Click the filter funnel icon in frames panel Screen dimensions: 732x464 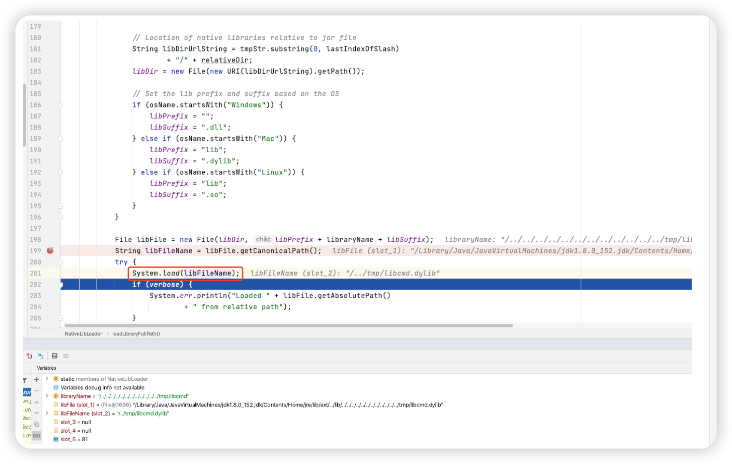pyautogui.click(x=25, y=380)
